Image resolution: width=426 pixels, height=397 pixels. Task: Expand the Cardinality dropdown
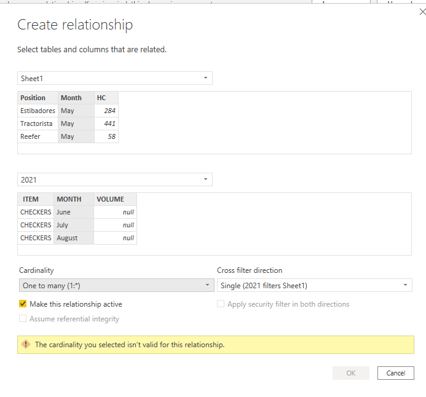coord(117,285)
